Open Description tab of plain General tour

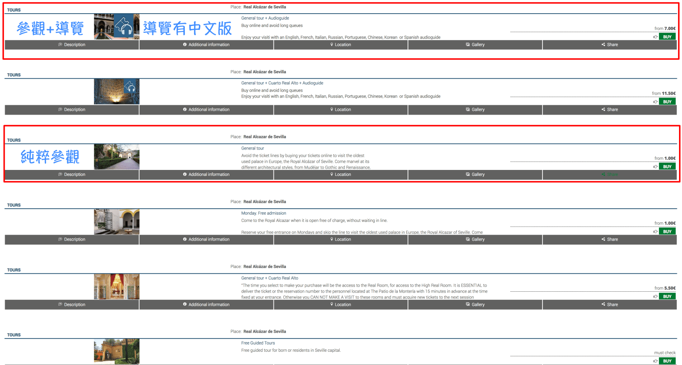point(72,175)
